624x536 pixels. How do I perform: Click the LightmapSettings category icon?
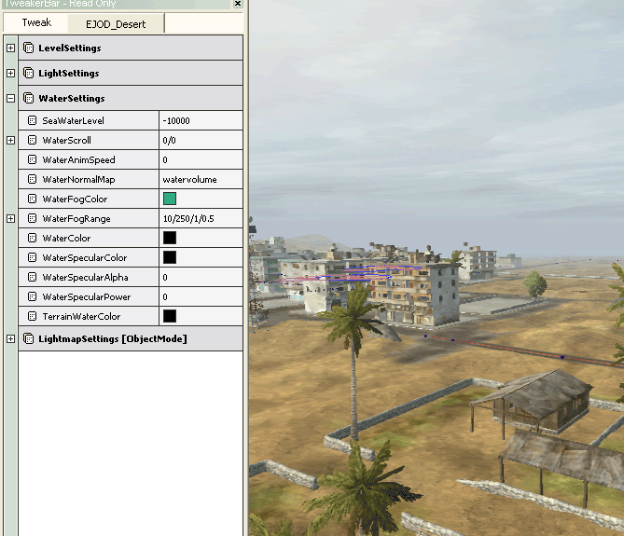tap(29, 338)
